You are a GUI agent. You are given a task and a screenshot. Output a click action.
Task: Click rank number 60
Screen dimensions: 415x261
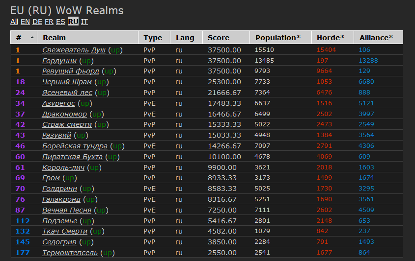point(20,157)
